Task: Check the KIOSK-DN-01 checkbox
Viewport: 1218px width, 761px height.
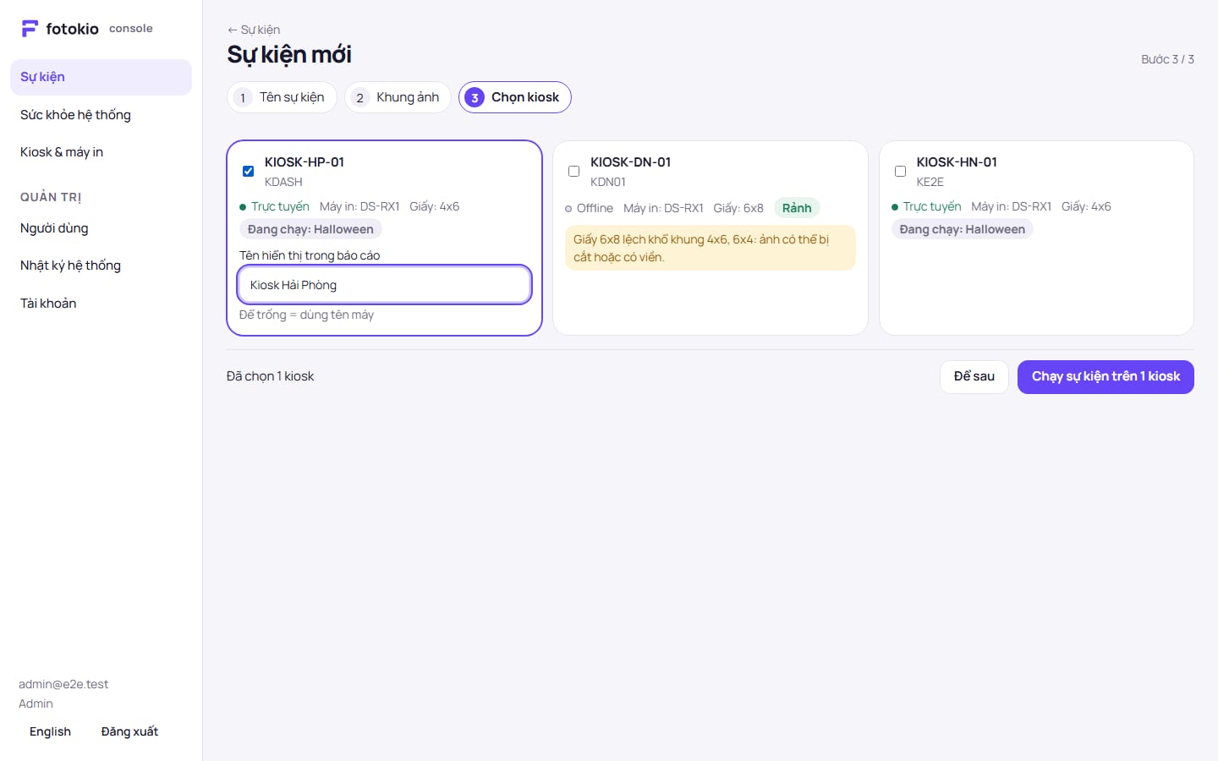Action: 573,171
